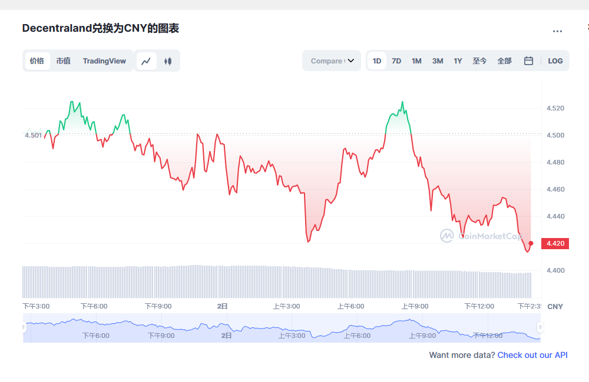Select the 市值 tab
The image size is (589, 382).
point(64,61)
